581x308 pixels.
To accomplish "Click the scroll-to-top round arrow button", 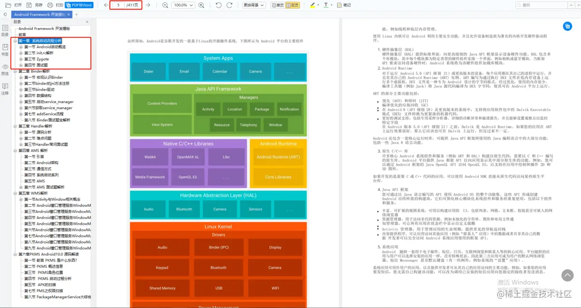I will coord(567,275).
